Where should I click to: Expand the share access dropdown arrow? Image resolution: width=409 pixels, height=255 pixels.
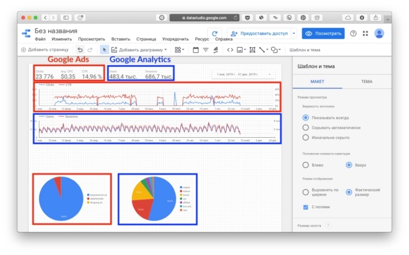[x=294, y=33]
